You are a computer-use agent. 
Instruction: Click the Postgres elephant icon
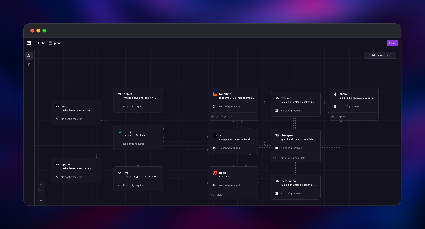[277, 135]
